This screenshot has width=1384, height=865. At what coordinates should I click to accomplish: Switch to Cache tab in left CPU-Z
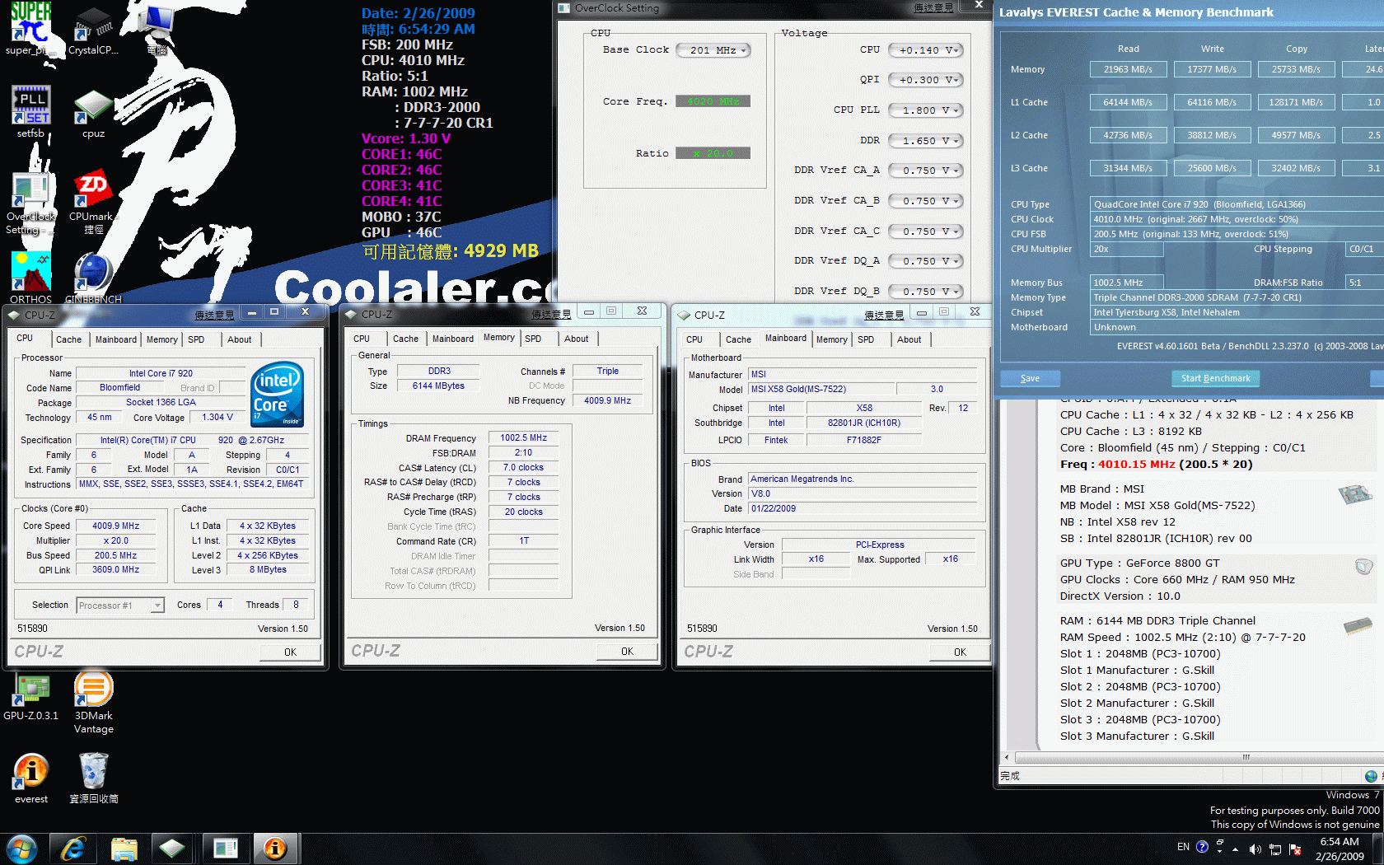(x=68, y=339)
